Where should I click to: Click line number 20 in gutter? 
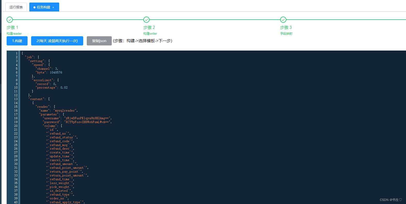tap(16, 126)
